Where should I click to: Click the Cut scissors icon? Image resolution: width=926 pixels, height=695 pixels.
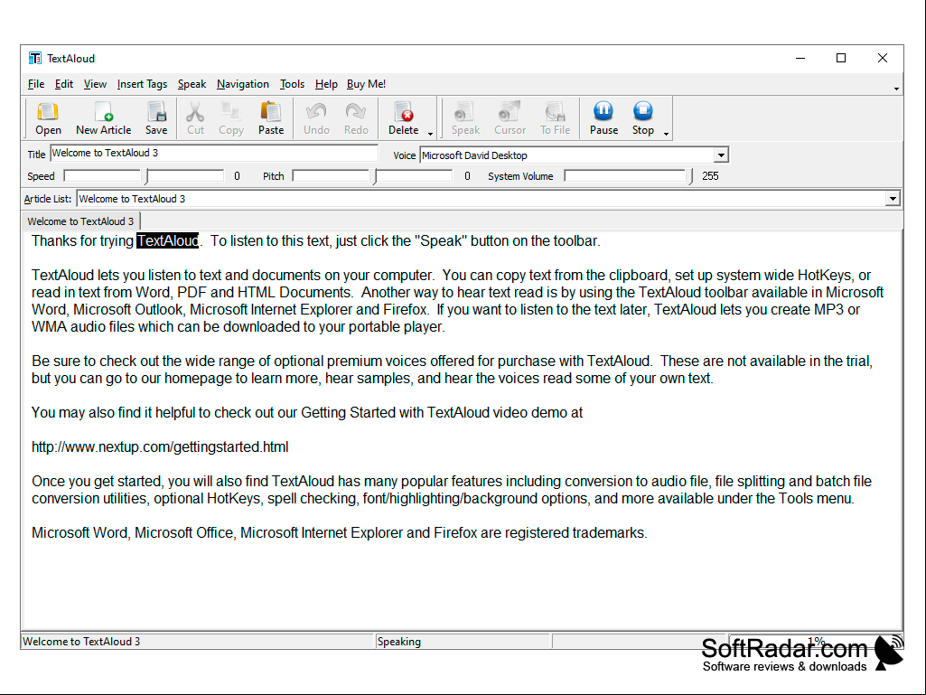coord(195,118)
